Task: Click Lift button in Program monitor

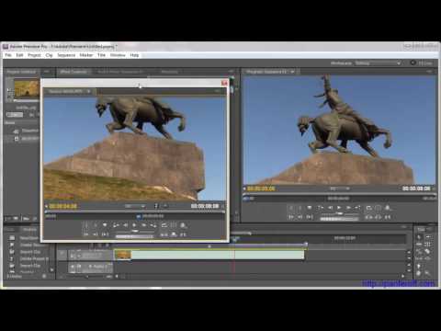Action: pos(368,217)
